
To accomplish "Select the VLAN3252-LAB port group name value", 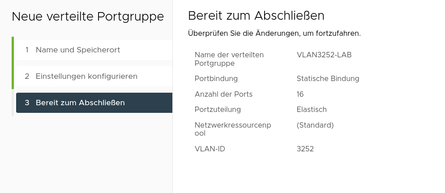I will click(x=324, y=55).
